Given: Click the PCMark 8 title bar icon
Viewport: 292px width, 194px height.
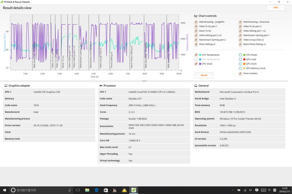Looking at the screenshot, I should coord(2,2).
